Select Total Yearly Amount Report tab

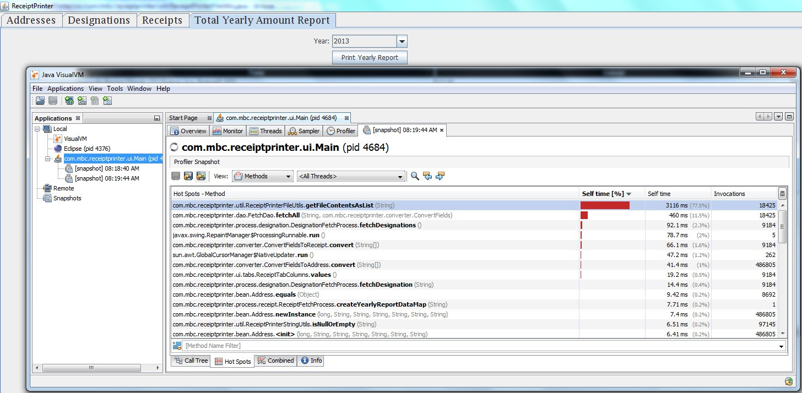click(x=262, y=20)
